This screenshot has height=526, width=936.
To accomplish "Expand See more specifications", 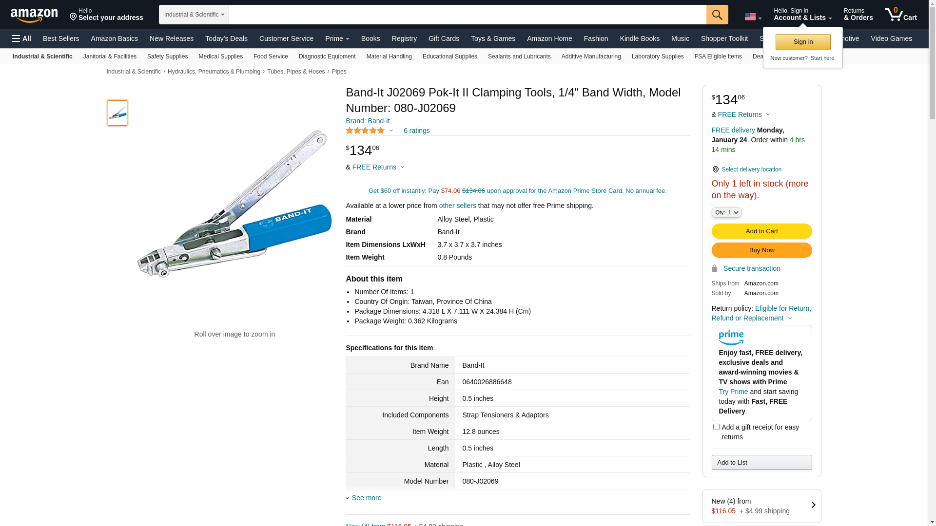I will pos(366,498).
